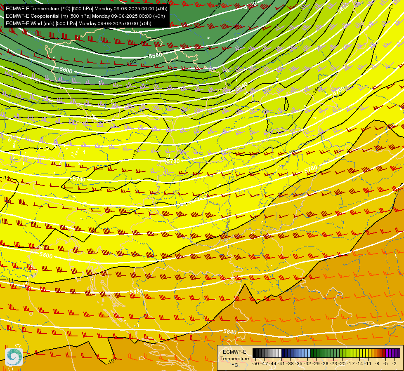404x371 pixels.
Task: Select the ECMWF-E Geopotential (m) header line
Action: [85, 16]
